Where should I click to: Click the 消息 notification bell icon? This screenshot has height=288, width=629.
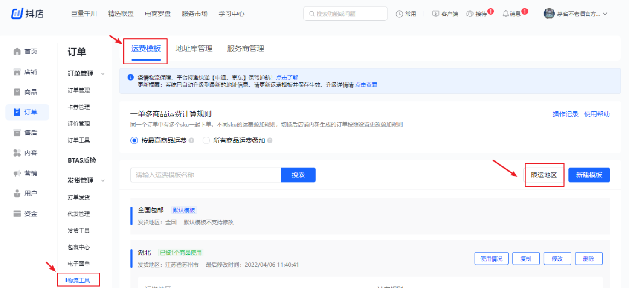tap(506, 14)
